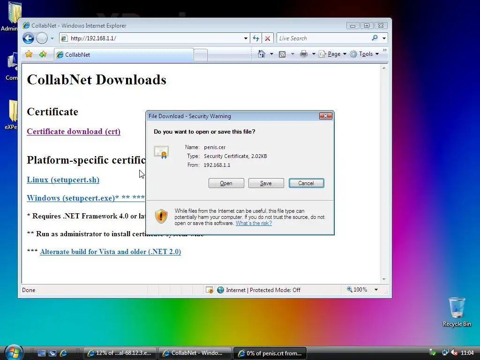This screenshot has width=480, height=360.
Task: Open the search provider options dropdown
Action: pos(384,38)
